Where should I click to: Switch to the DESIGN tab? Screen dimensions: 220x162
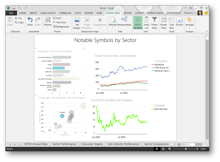pyautogui.click(x=127, y=13)
